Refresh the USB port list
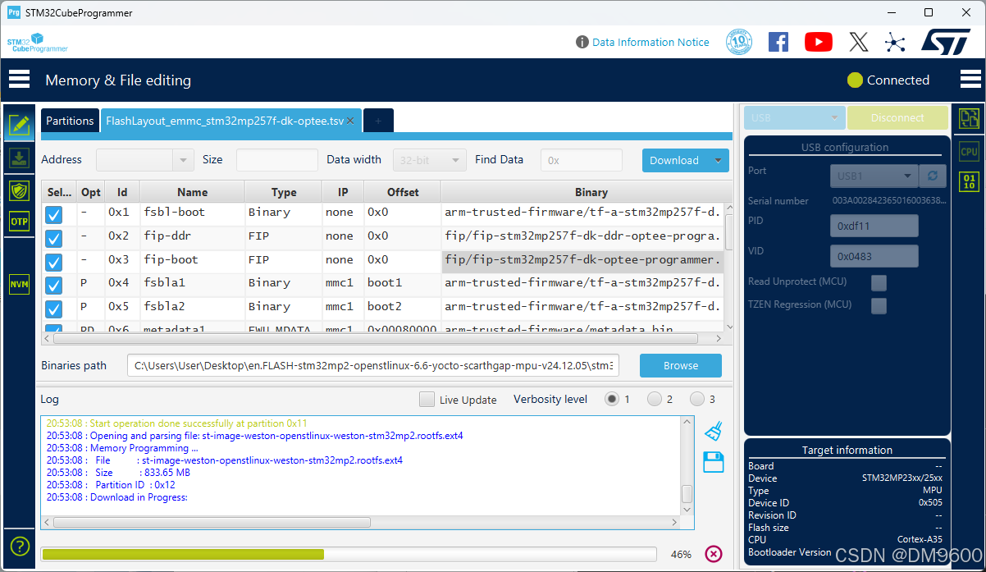Screen dimensions: 986x572 (x=932, y=176)
